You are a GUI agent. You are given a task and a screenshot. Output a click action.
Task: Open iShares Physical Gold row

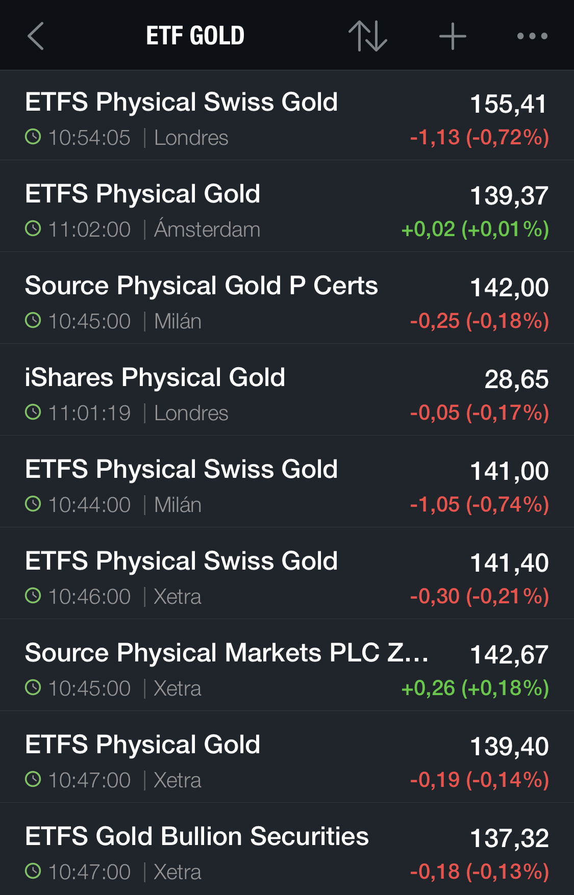point(287,390)
